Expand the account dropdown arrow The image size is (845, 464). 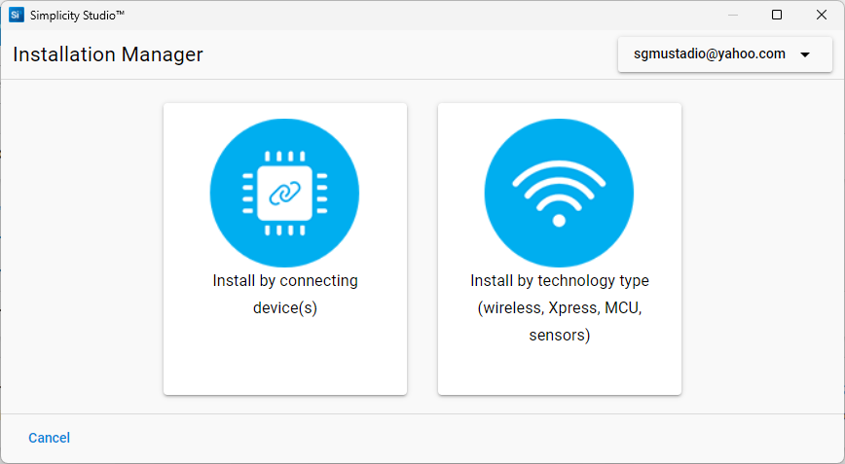click(x=805, y=54)
